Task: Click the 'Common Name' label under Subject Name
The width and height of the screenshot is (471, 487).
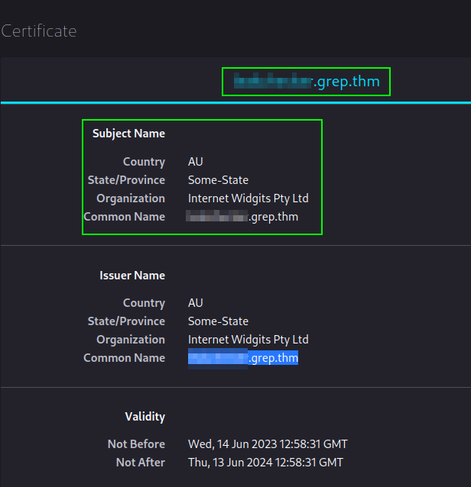Action: coord(125,217)
